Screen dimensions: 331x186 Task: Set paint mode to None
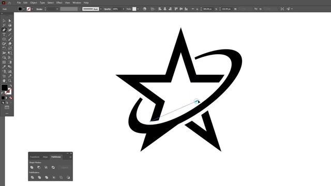click(x=10, y=98)
